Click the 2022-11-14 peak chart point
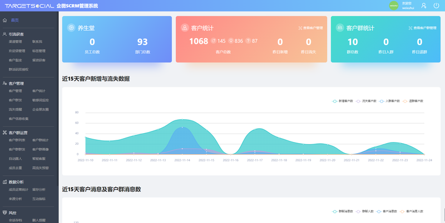 tap(182, 119)
